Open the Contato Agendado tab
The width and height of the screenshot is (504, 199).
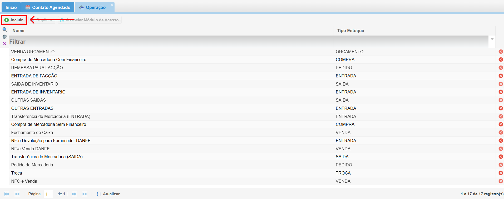coord(48,7)
